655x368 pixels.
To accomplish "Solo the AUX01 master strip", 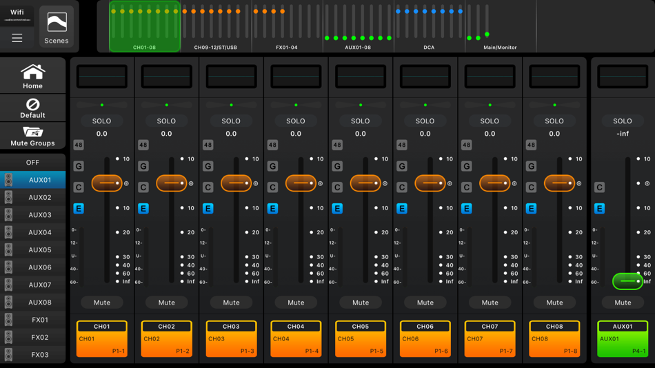I will (623, 121).
